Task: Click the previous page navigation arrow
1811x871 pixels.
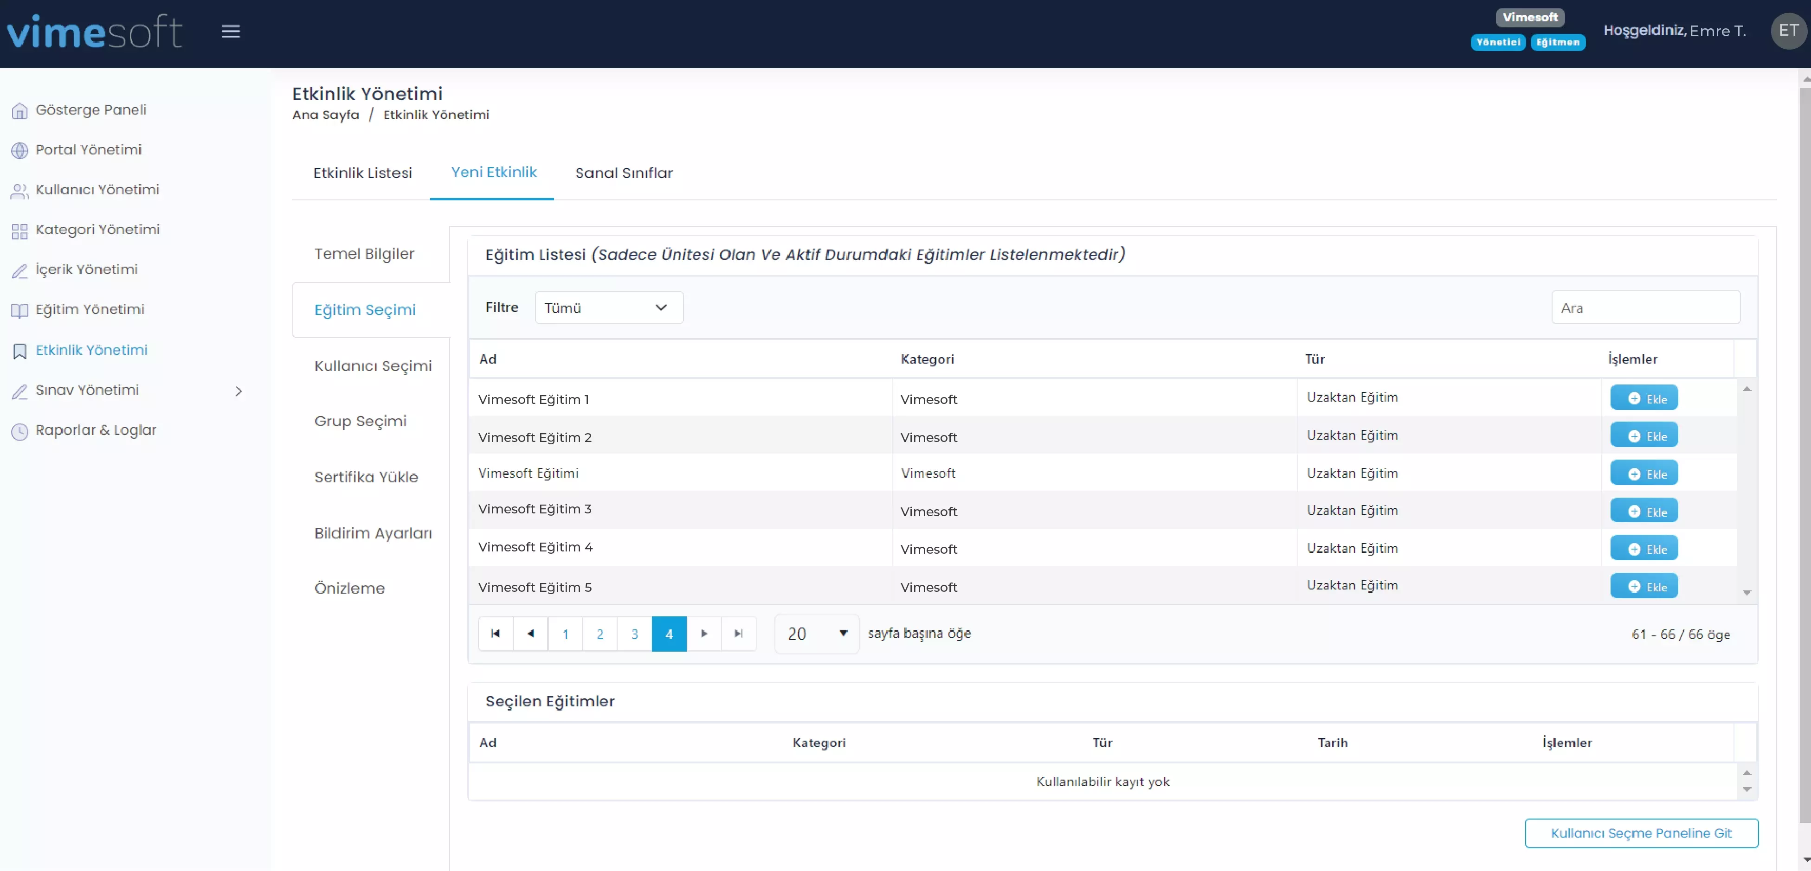Action: (530, 633)
